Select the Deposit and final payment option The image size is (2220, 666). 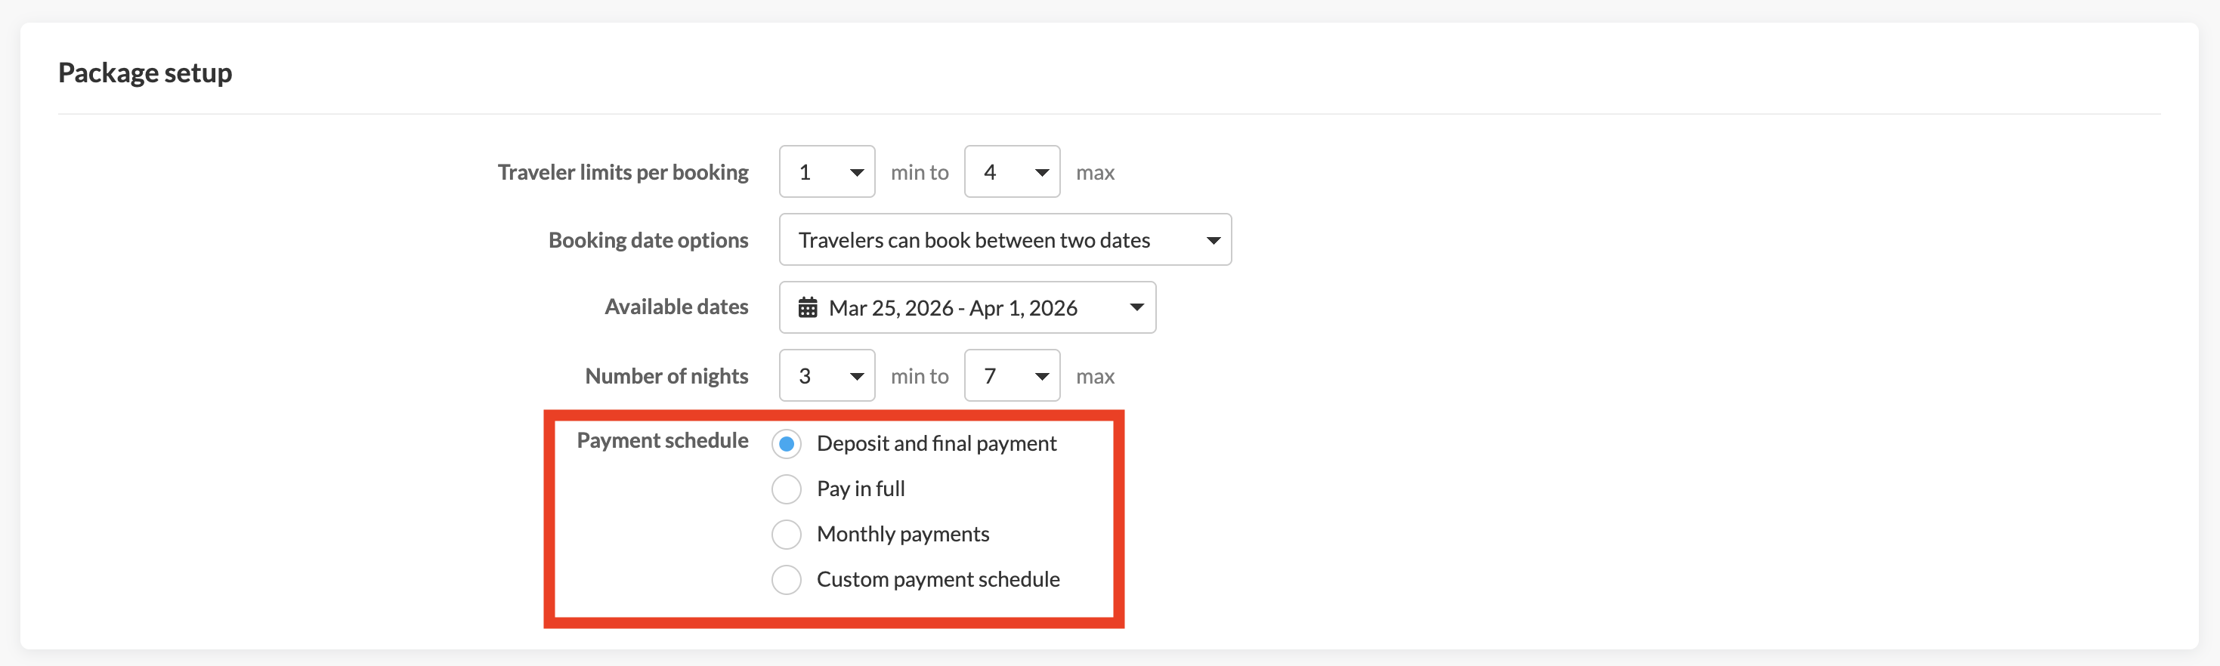[x=786, y=444]
